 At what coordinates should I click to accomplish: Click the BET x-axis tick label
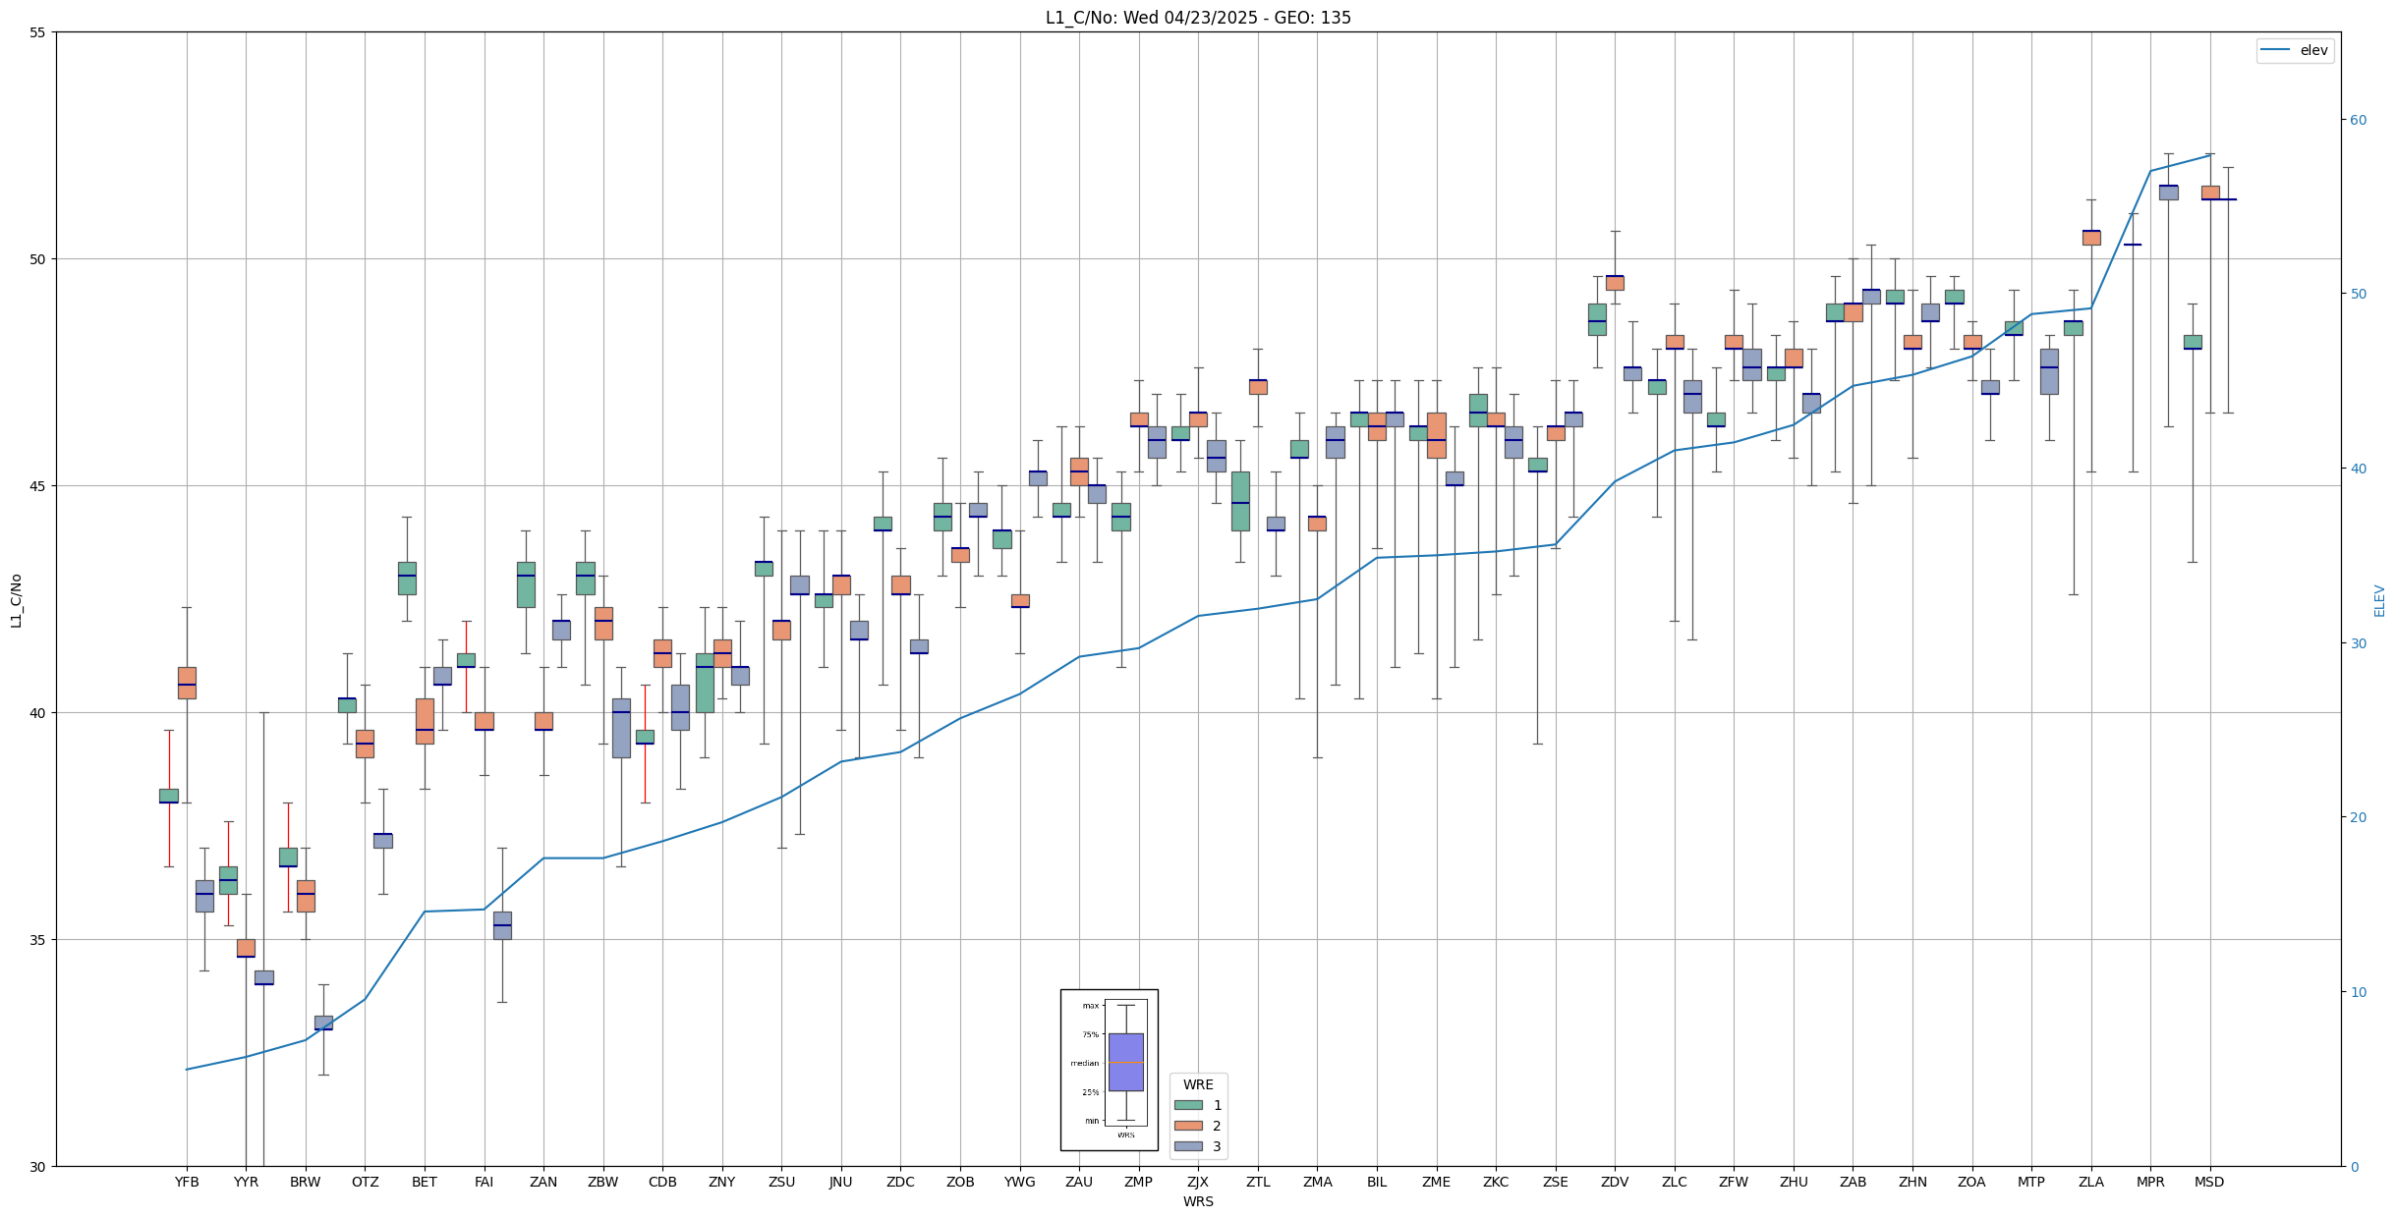click(425, 1182)
